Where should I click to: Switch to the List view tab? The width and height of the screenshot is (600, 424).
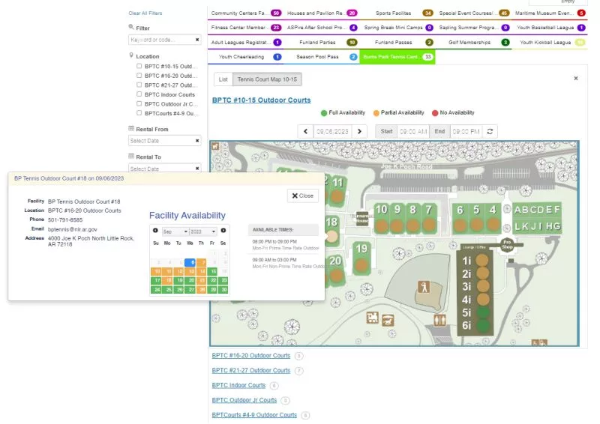pos(222,79)
